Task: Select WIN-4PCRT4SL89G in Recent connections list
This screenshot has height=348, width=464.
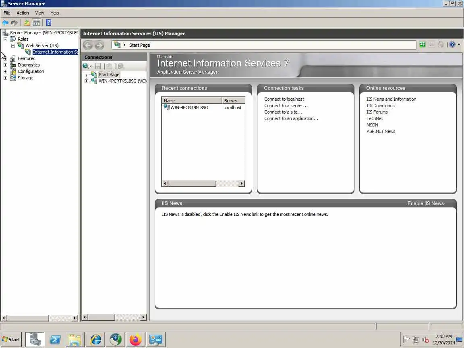Action: 189,108
